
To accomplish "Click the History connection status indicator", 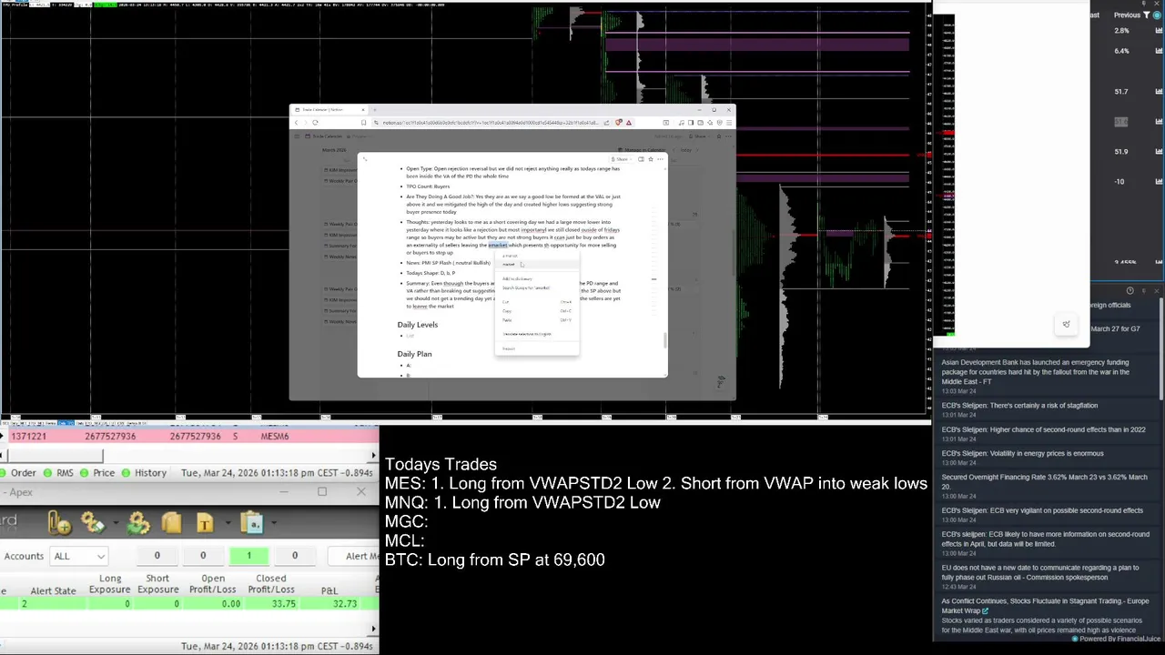I will 145,473.
